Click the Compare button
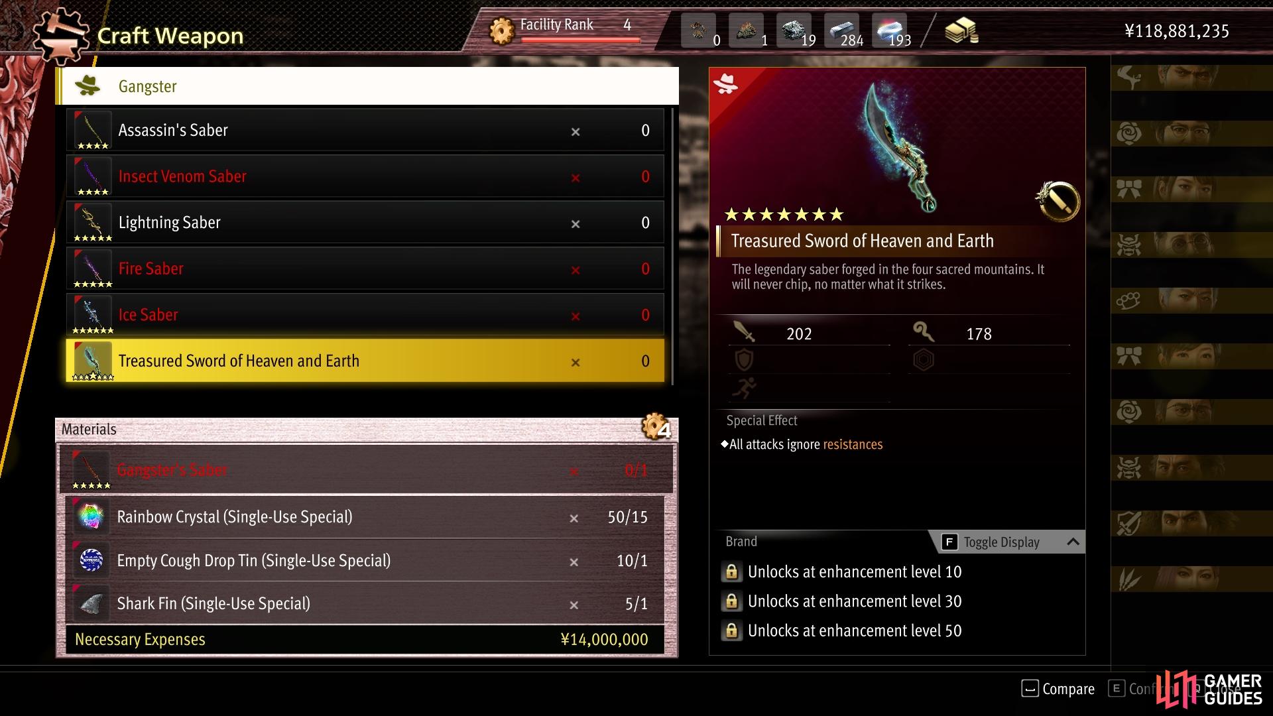Image resolution: width=1273 pixels, height=716 pixels. pyautogui.click(x=1058, y=689)
